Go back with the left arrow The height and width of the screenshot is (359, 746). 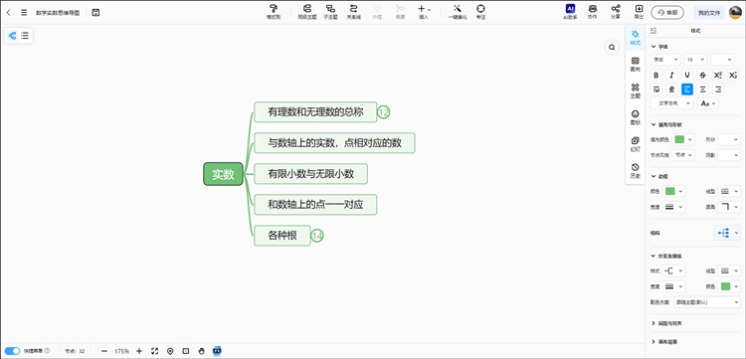coord(9,12)
